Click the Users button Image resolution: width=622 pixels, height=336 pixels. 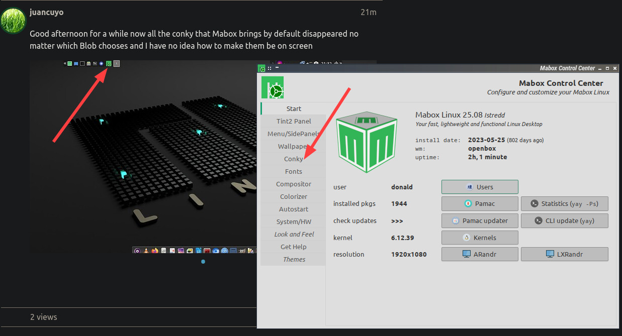pos(479,187)
